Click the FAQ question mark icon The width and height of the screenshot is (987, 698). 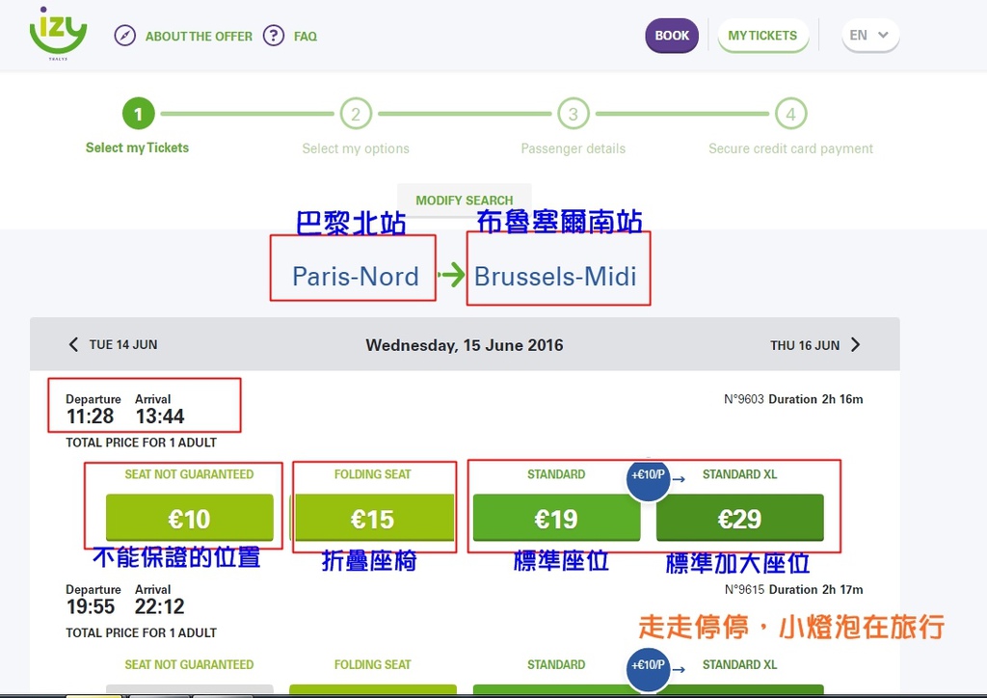point(273,36)
